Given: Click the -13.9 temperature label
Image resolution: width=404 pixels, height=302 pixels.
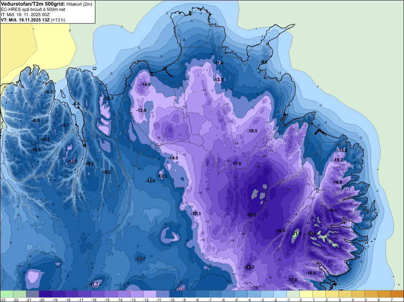Looking at the screenshot, I should pyautogui.click(x=141, y=110).
